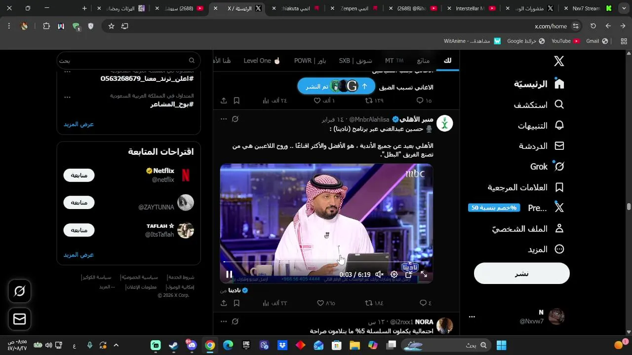The height and width of the screenshot is (355, 632).
Task: Seek along the video progress bar
Action: (x=326, y=262)
